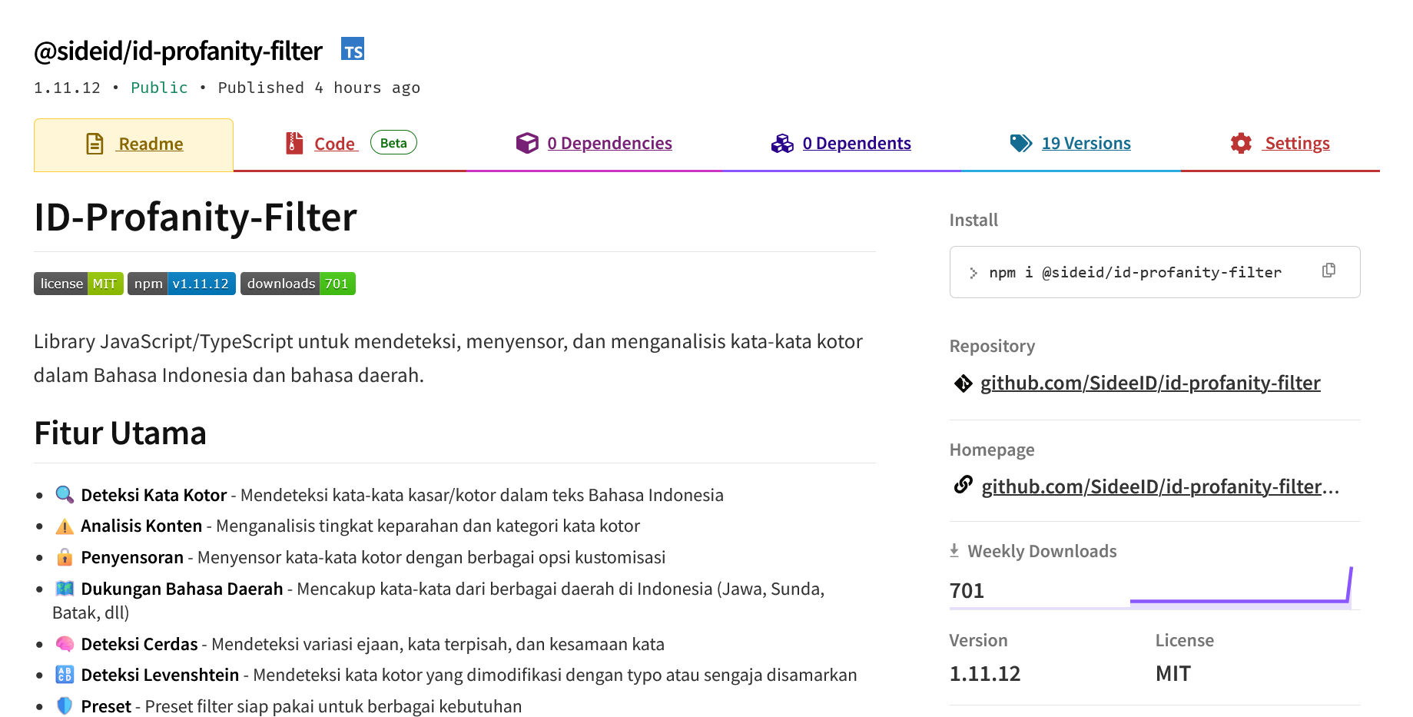
Task: Click the Homepage section label
Action: [992, 450]
